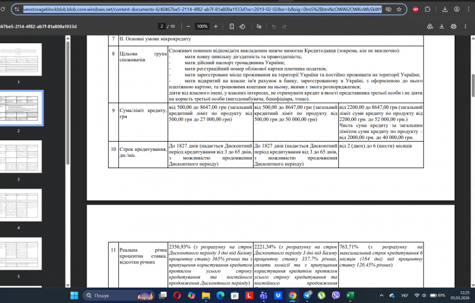Click battery 89% indicator

point(438,295)
